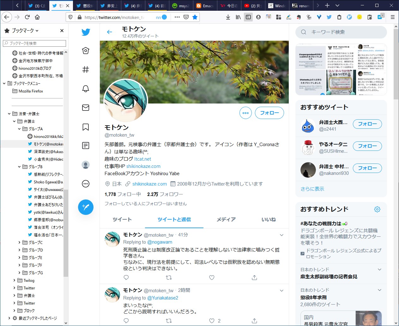Screen dimensions: 399x326
Task: Like the tweet addressed to @nogawam
Action: click(212, 277)
